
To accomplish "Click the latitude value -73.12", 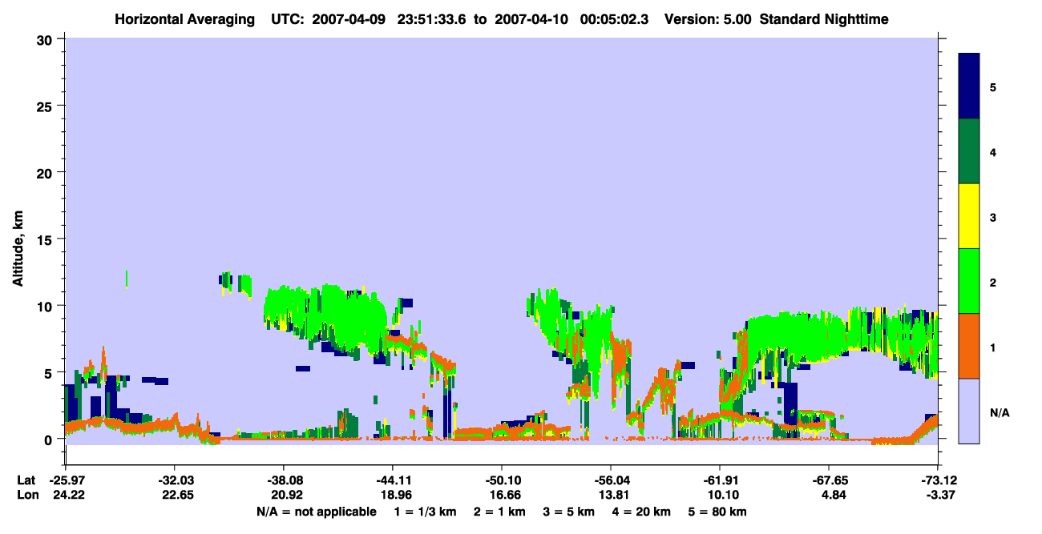I will 938,480.
